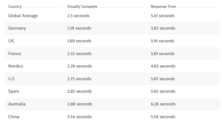The height and width of the screenshot is (125, 222).
Task: Click the 6.28 seconds Response Time value
Action: point(163,104)
